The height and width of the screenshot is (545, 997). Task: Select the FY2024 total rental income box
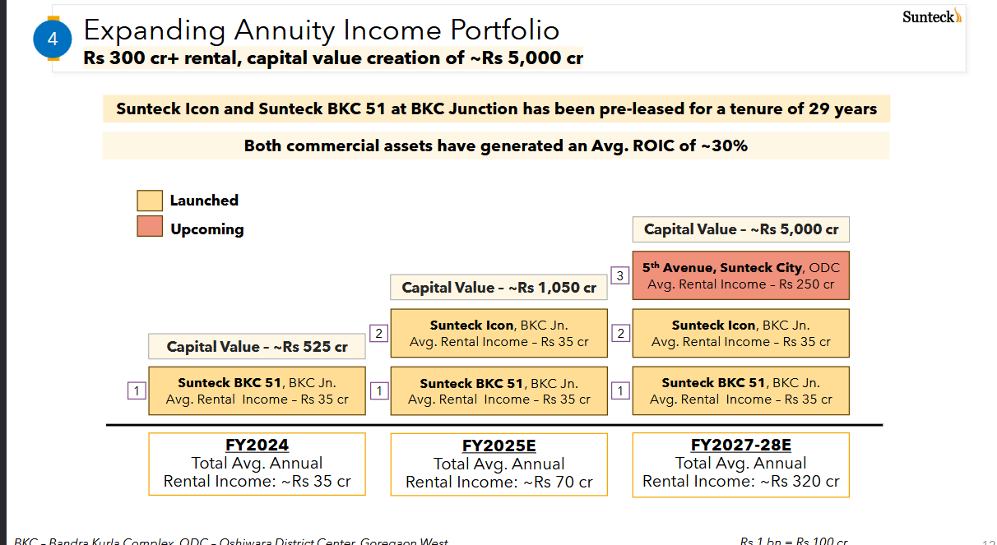pyautogui.click(x=257, y=464)
